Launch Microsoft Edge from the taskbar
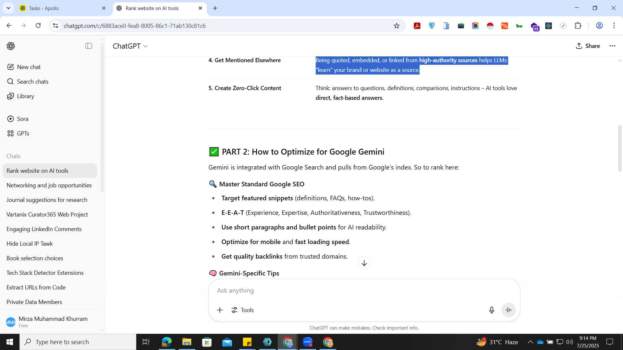Screen dimensions: 623x350 166,342
